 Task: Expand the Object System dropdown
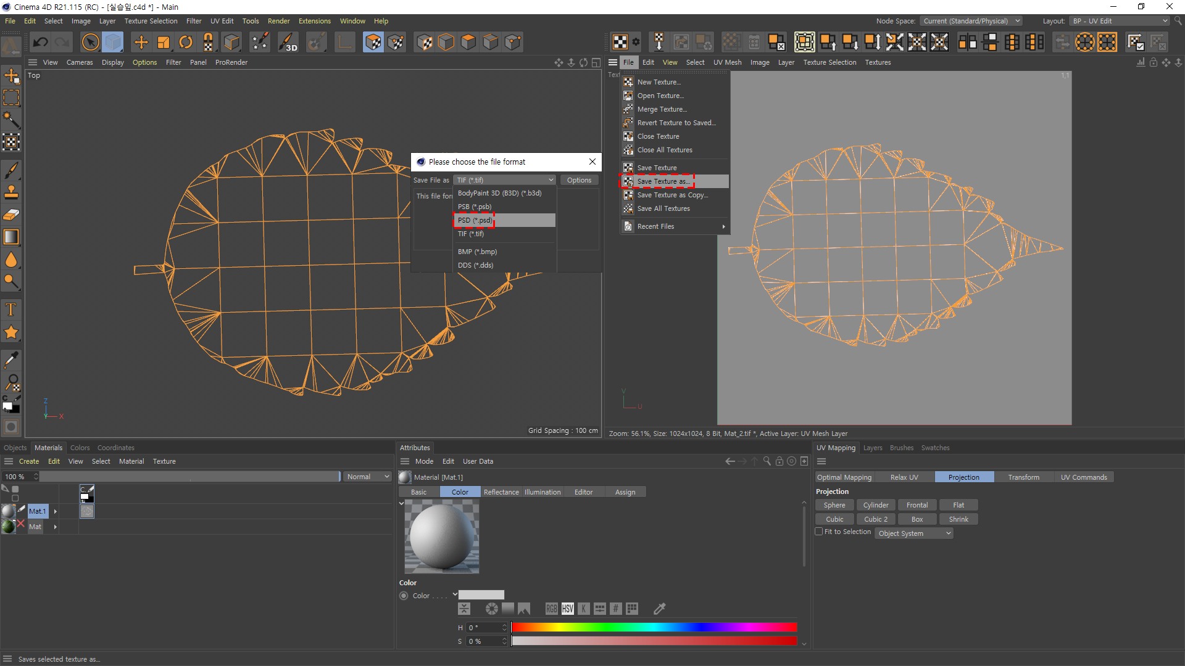913,533
